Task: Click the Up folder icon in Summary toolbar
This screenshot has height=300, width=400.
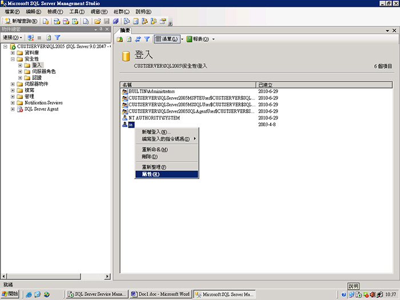Action: pos(120,39)
